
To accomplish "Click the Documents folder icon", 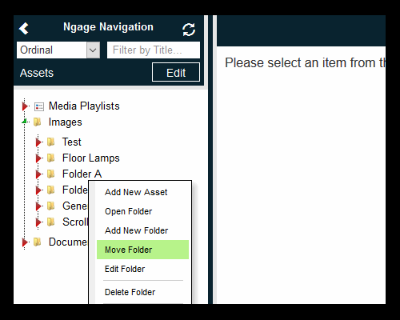I will (x=38, y=242).
